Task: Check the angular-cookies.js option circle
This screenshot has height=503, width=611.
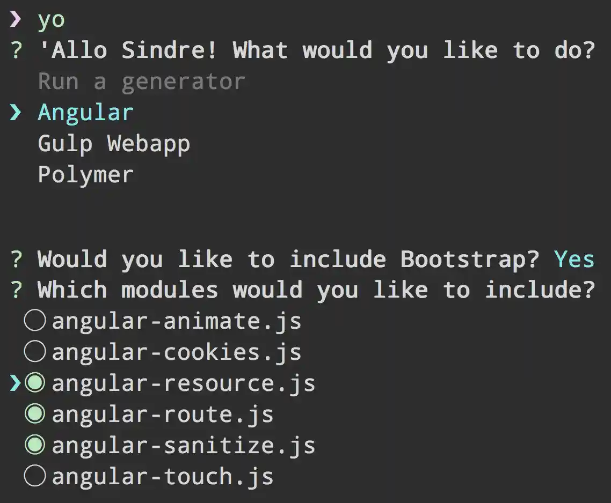Action: click(x=35, y=352)
